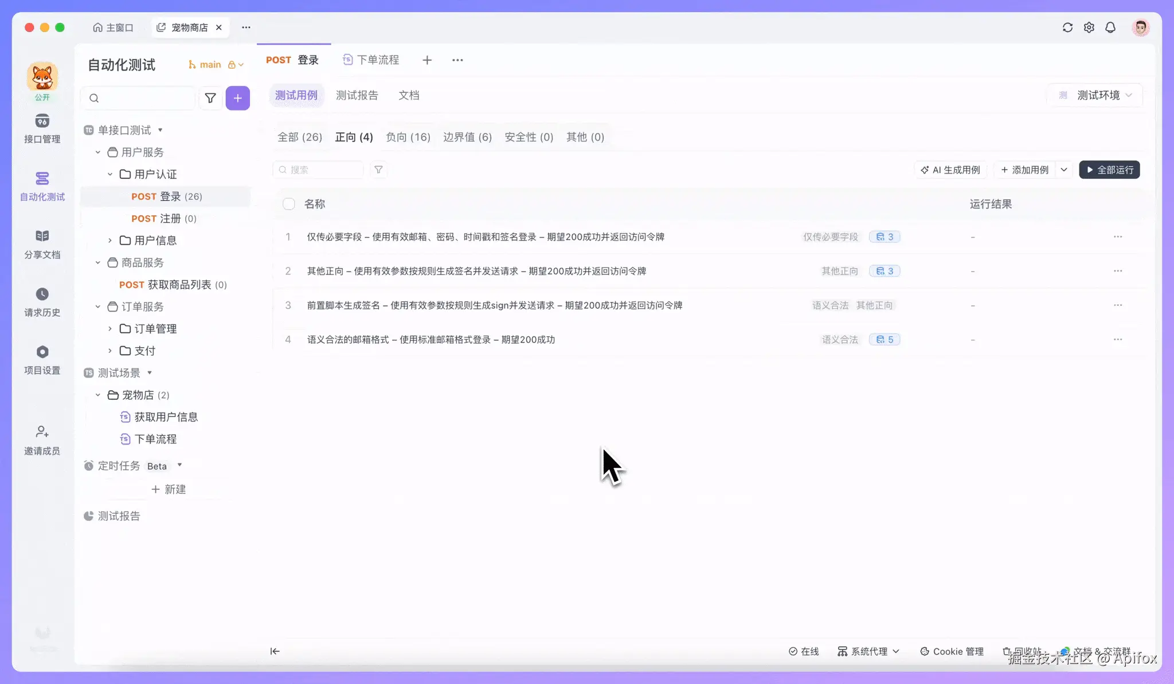Open 项目设置 from the sidebar
Screen dimensions: 1174x684
(x=42, y=352)
